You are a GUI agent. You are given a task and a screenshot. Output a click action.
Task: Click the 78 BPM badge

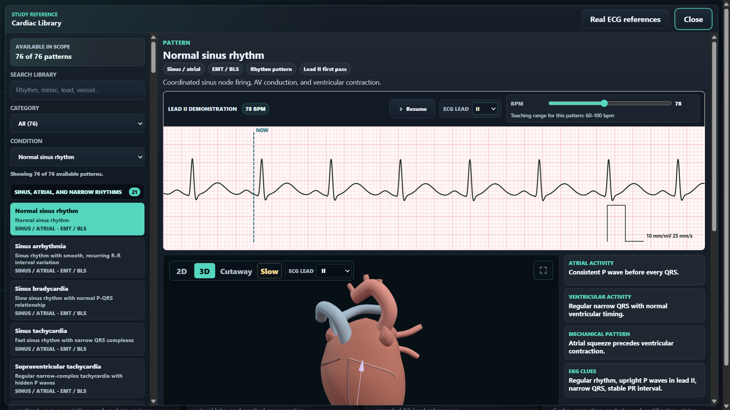(x=255, y=109)
